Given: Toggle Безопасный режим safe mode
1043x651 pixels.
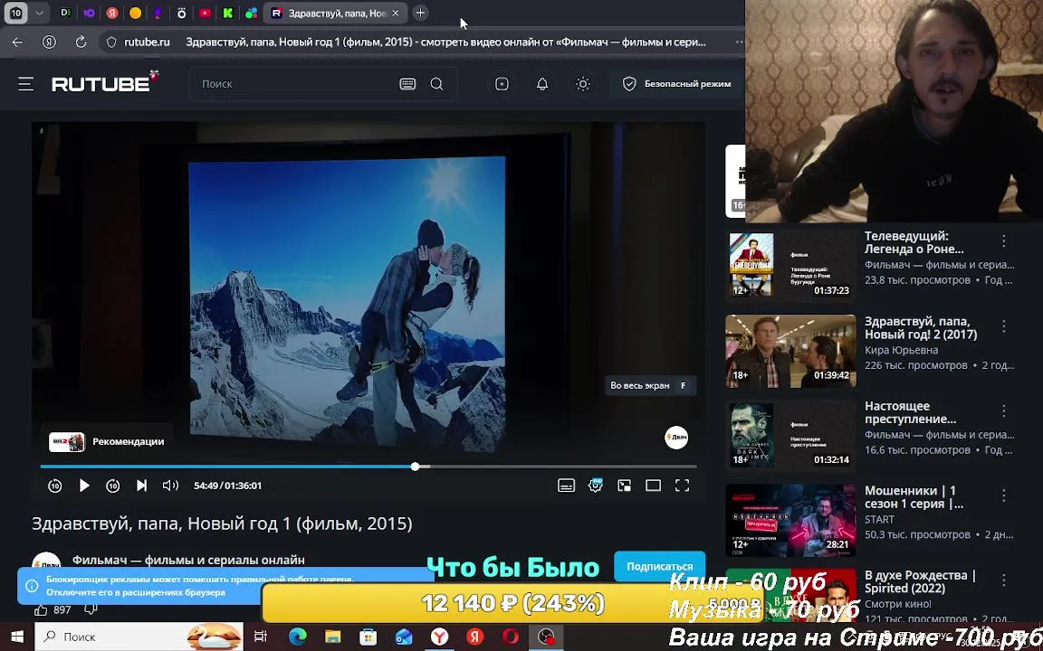Looking at the screenshot, I should point(676,84).
